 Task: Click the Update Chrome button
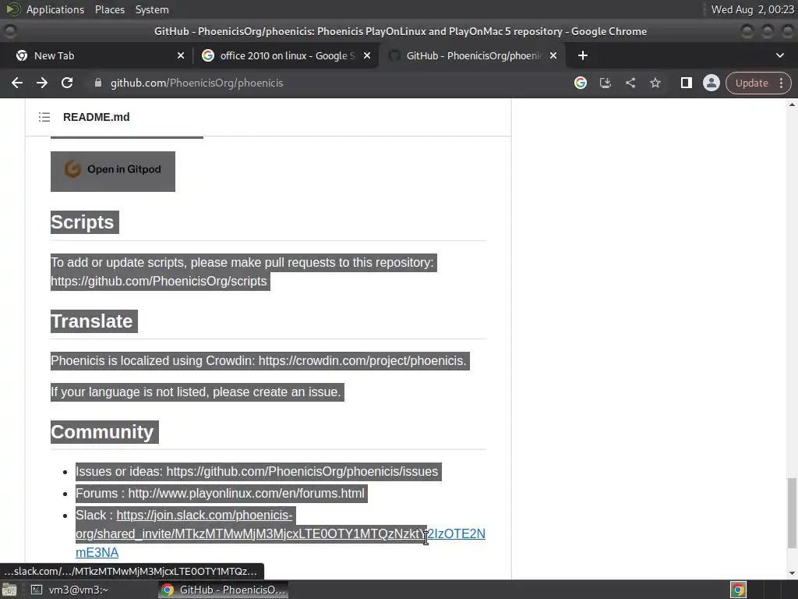point(751,83)
